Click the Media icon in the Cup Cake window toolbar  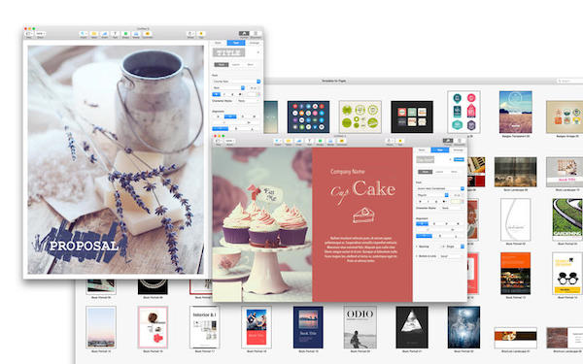330,141
